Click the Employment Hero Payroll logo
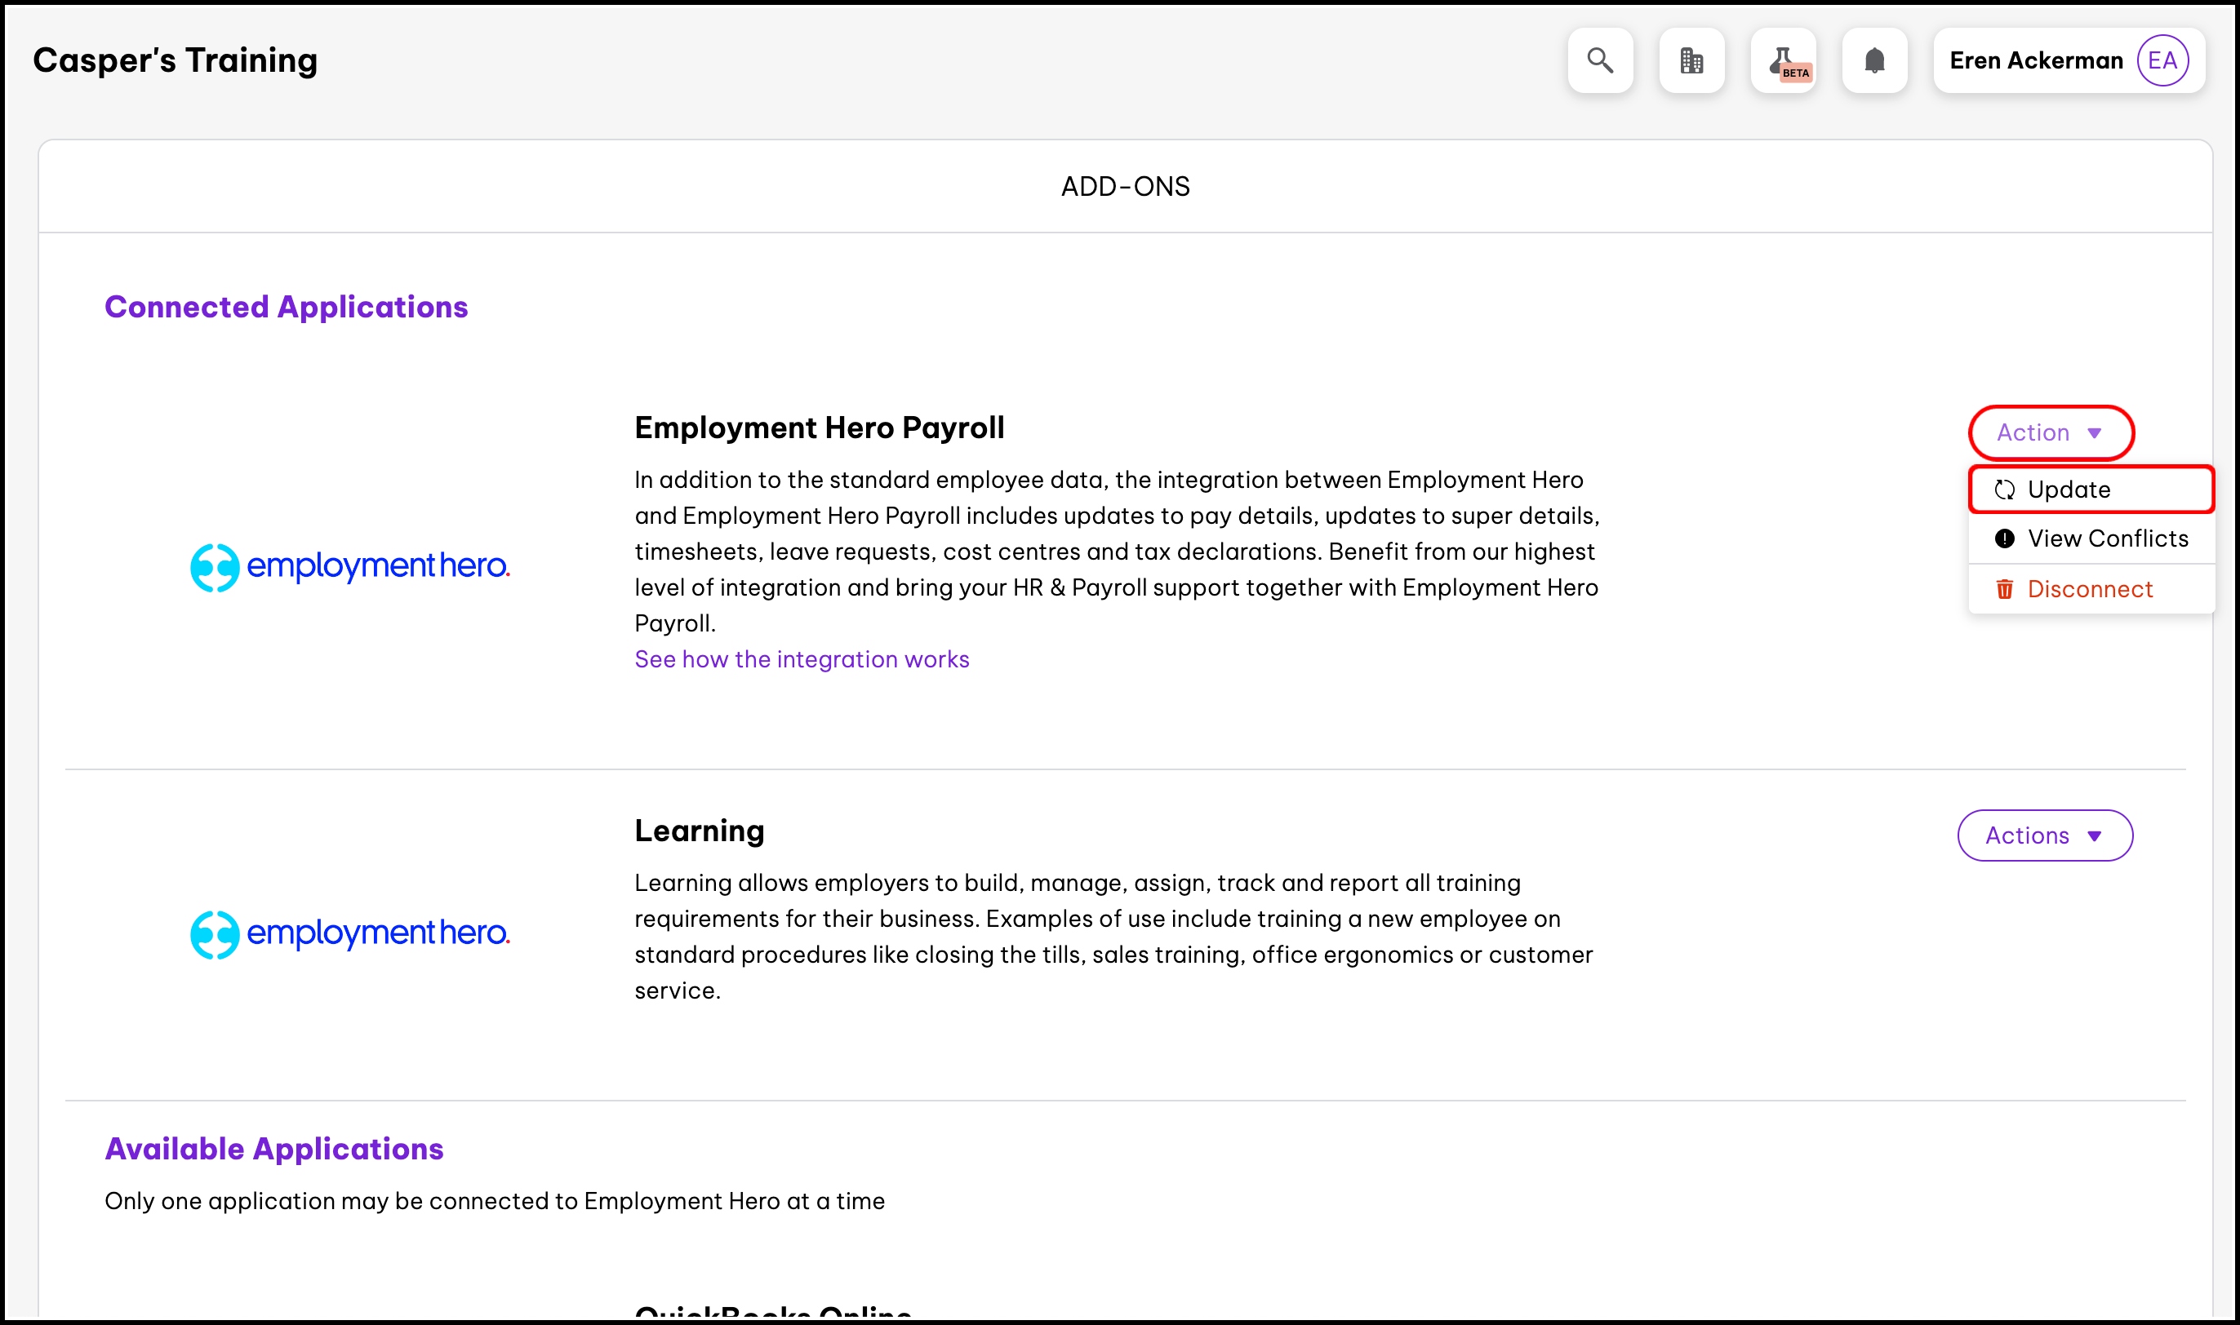The height and width of the screenshot is (1325, 2240). [x=350, y=566]
